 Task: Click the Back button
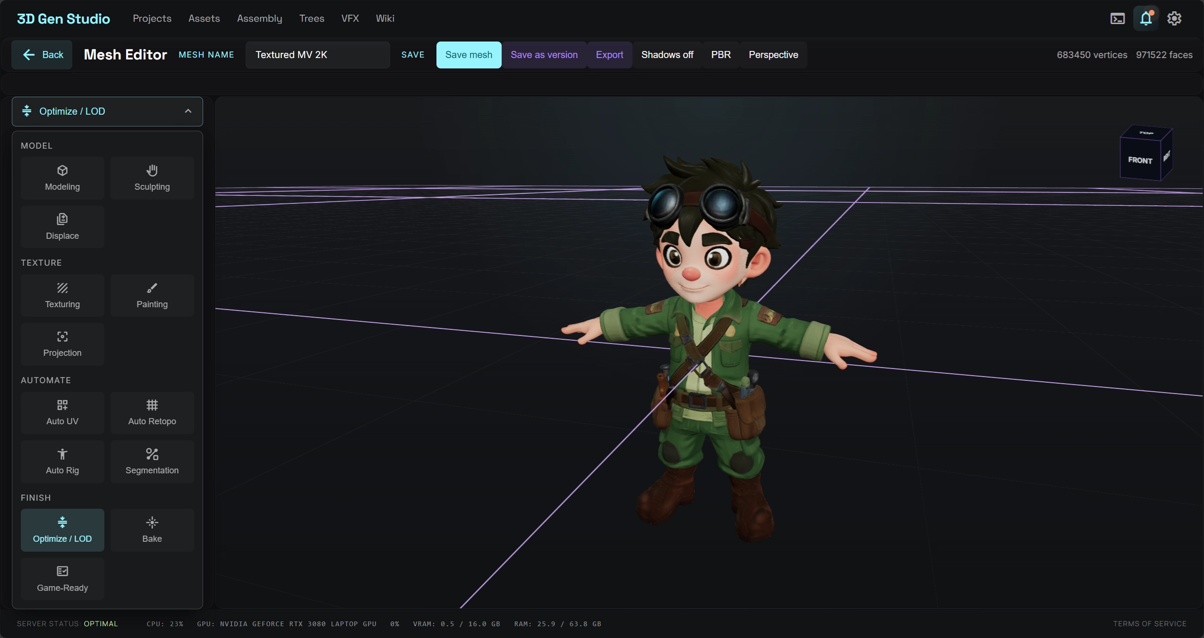point(42,55)
